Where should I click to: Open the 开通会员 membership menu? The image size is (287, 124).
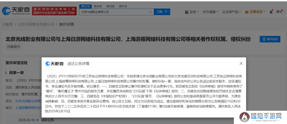tap(255, 12)
